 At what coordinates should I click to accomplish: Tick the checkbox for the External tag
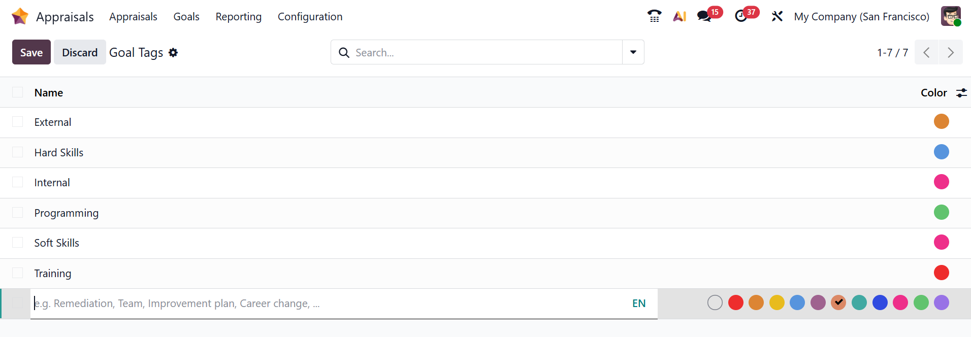click(x=18, y=122)
